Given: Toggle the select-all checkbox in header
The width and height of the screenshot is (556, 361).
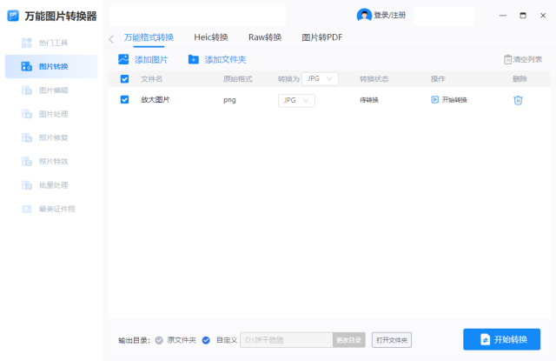Looking at the screenshot, I should (124, 79).
